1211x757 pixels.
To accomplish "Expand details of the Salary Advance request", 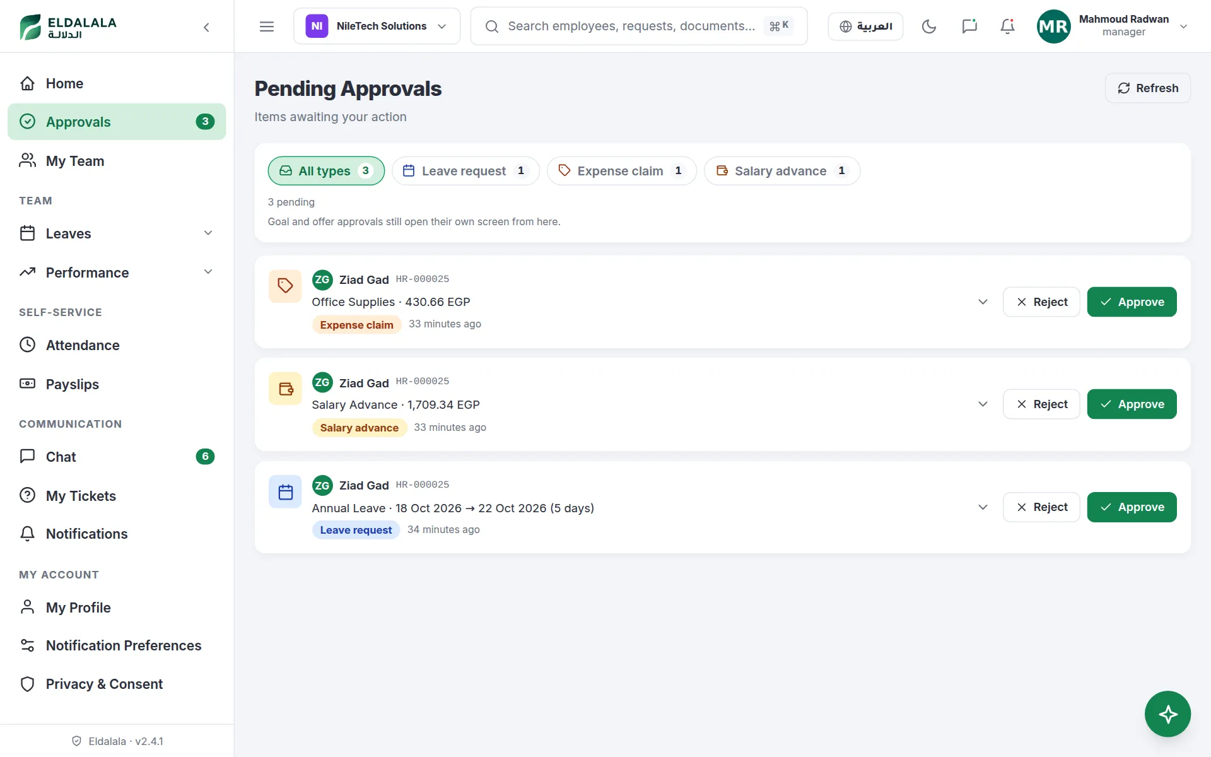I will tap(983, 404).
